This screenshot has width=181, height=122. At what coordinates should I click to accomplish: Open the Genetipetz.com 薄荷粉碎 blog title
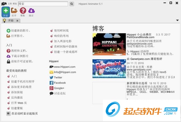point(144,59)
